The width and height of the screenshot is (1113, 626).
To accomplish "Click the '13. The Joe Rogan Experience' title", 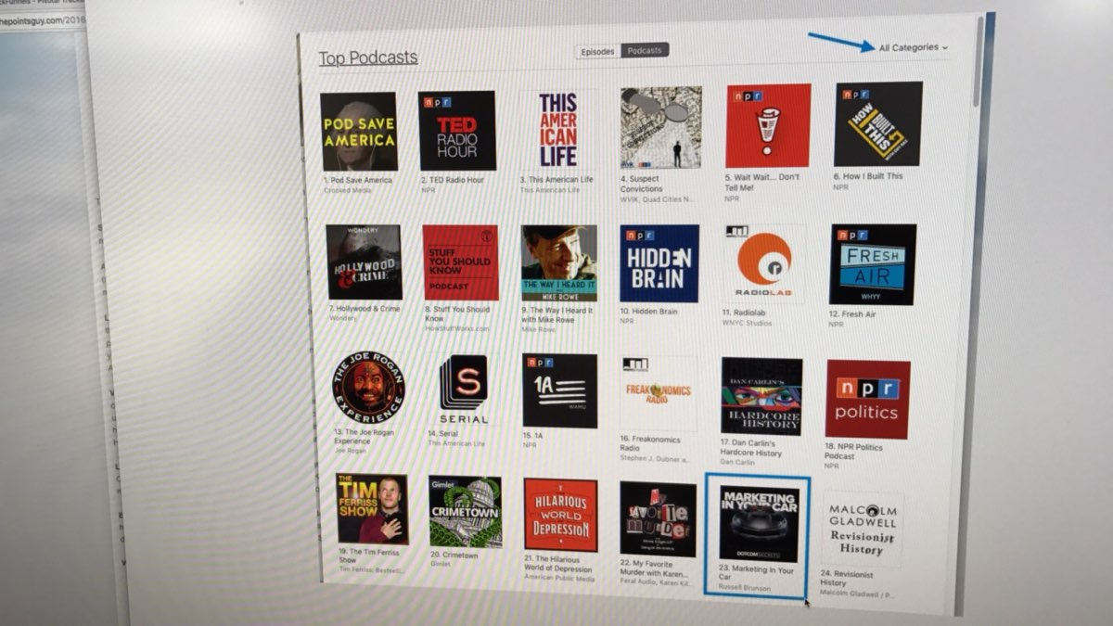I will point(365,435).
